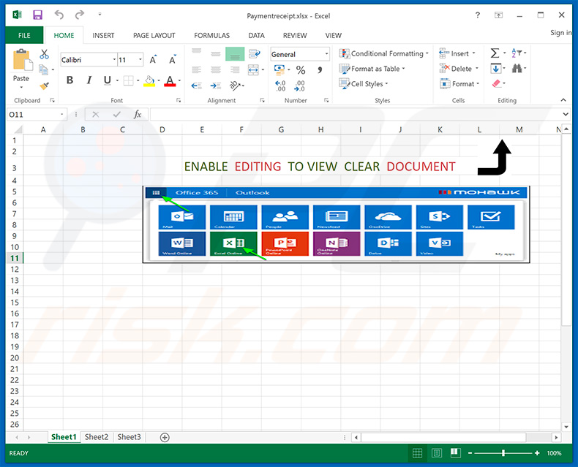The height and width of the screenshot is (467, 578).
Task: Click the Clear eraser icon
Action: [496, 83]
